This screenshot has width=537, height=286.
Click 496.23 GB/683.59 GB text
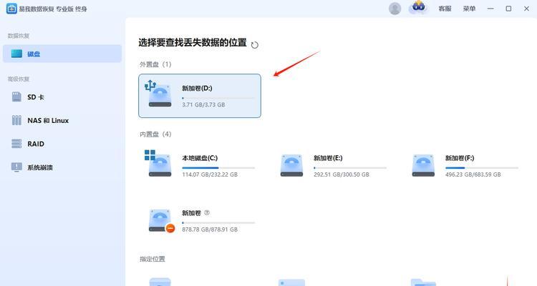coord(473,174)
